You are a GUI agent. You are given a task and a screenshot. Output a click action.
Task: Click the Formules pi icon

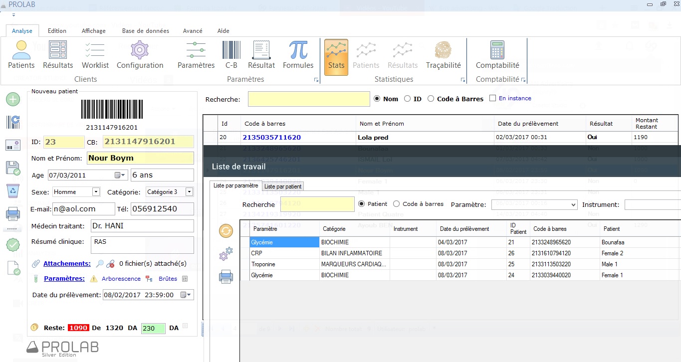click(298, 55)
